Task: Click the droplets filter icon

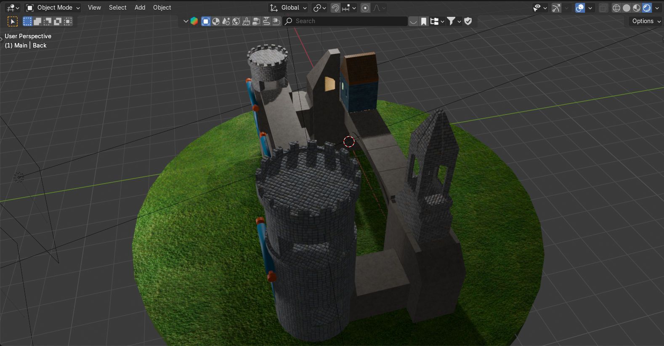Action: pyautogui.click(x=226, y=21)
